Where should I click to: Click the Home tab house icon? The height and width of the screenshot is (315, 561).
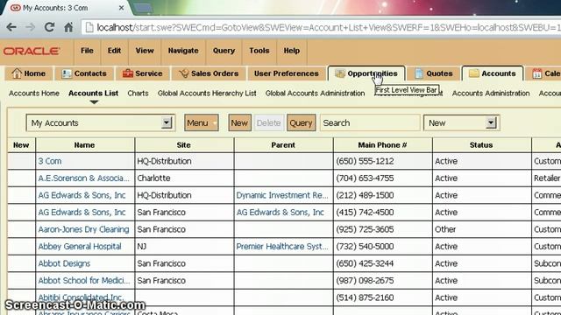(17, 73)
